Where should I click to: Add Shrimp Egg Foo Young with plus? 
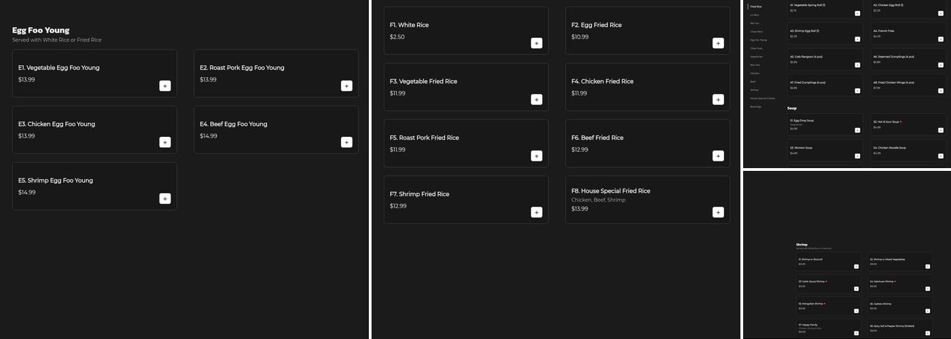165,199
